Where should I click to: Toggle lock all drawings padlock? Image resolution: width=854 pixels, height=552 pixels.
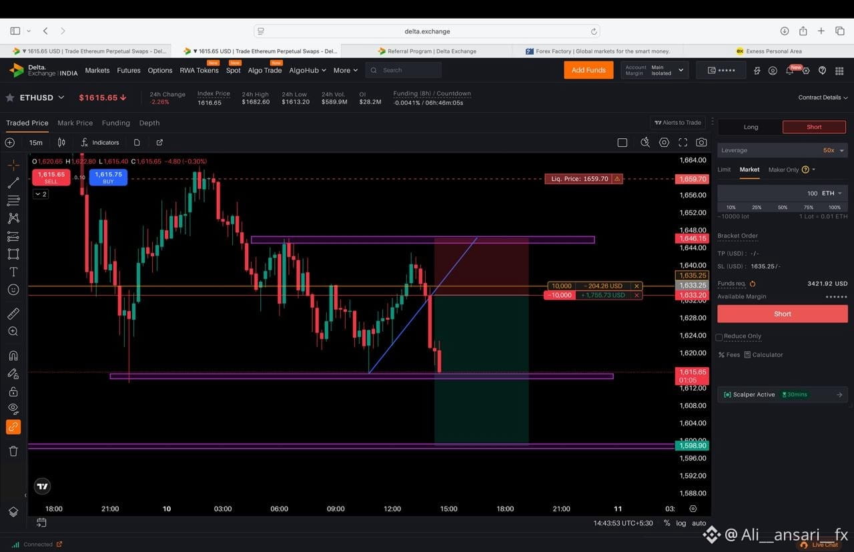(13, 392)
